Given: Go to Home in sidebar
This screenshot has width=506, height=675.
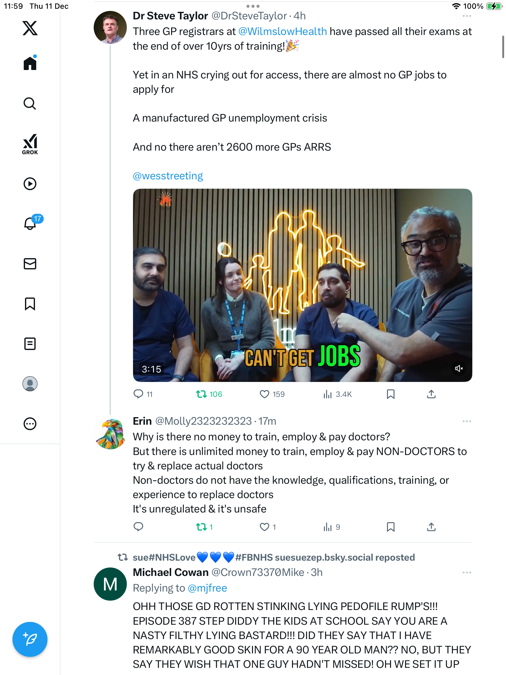Looking at the screenshot, I should [x=30, y=63].
